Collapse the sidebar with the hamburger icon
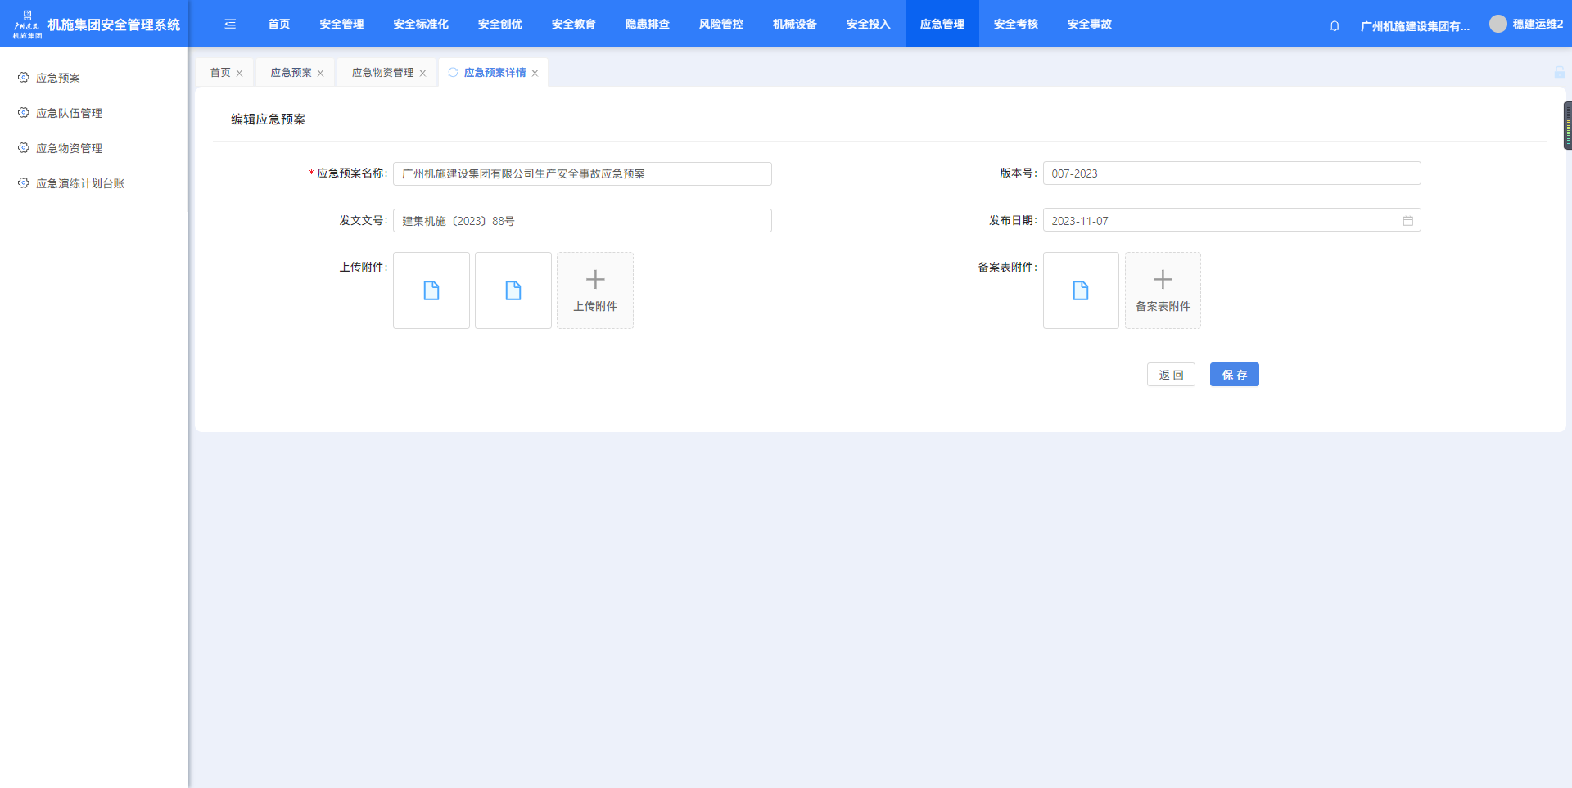 (x=230, y=25)
